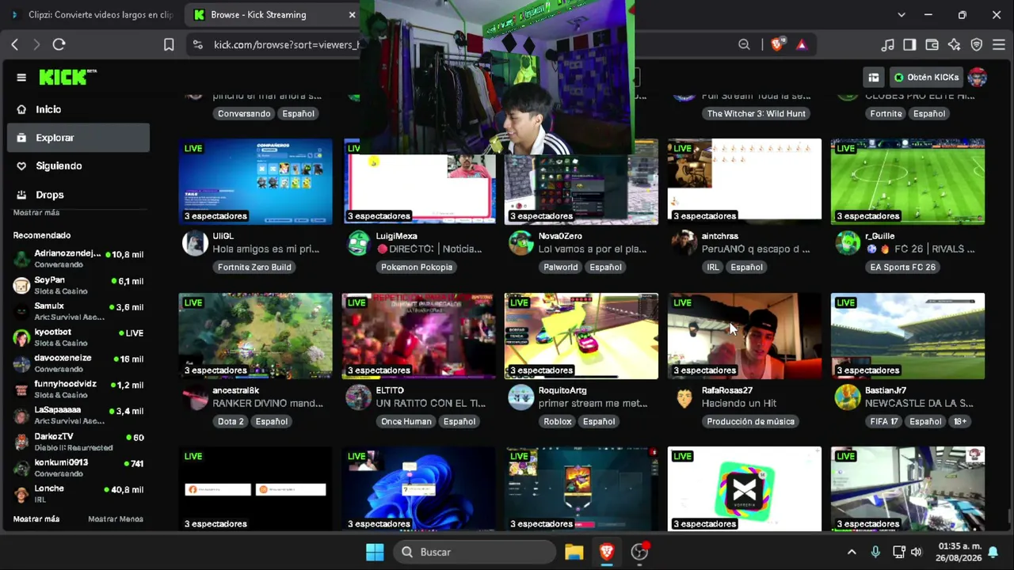Screen dimensions: 1014x570
Task: Open the tab search dropdown arrow
Action: pos(901,15)
